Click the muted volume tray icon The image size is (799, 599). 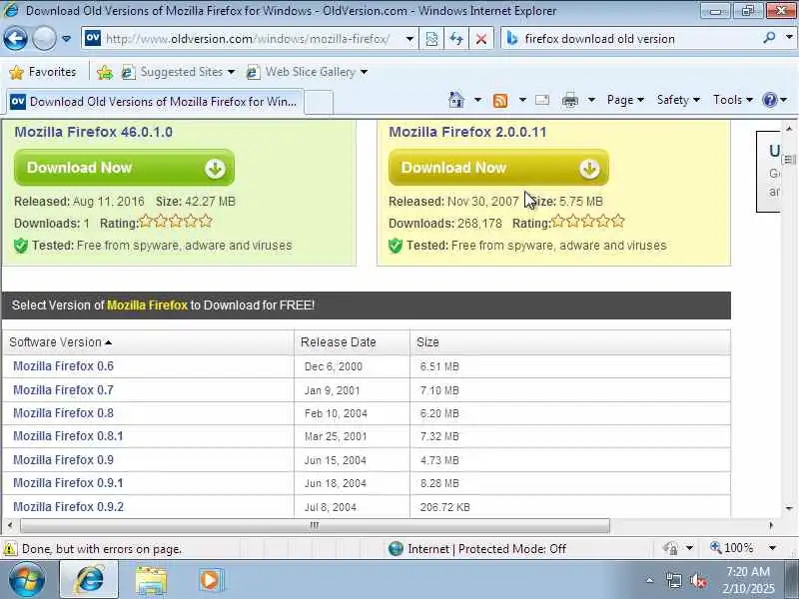pyautogui.click(x=697, y=581)
